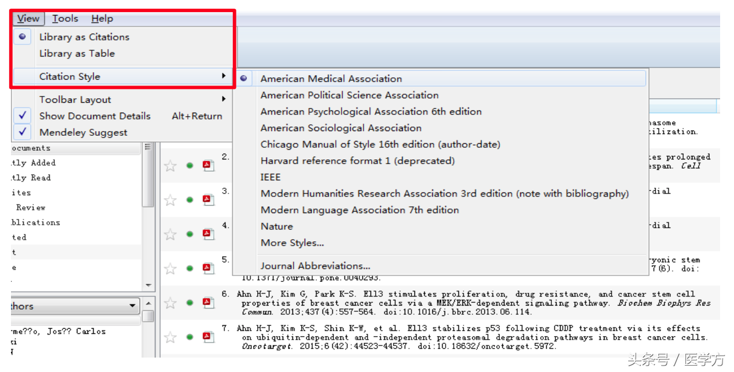Toggle the Mendeley Suggest checkmark
734x372 pixels.
(x=23, y=132)
